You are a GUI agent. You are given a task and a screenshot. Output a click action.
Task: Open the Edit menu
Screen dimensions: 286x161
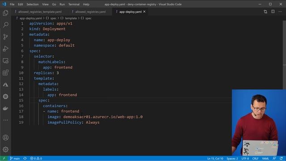point(21,4)
